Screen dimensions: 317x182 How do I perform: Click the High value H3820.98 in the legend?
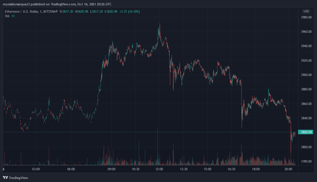82,11
